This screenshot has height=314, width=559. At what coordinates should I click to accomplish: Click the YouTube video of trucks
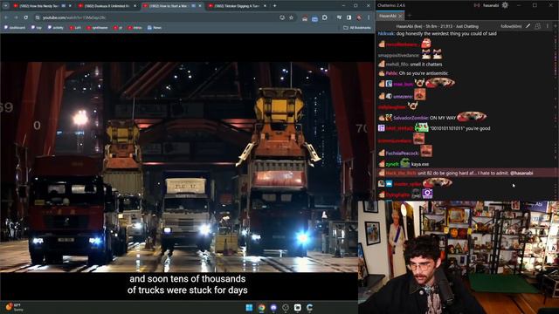click(187, 167)
